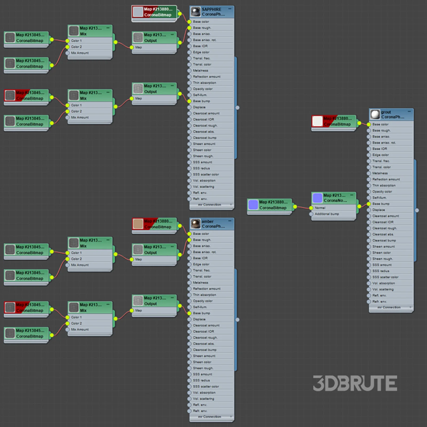This screenshot has height=427, width=427.
Task: Click the amber material sphere preview
Action: point(195,224)
